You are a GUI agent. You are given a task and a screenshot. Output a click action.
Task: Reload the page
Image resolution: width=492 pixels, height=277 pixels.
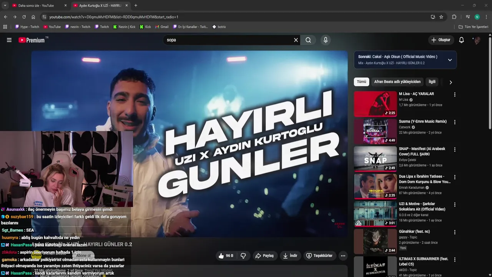(24, 17)
